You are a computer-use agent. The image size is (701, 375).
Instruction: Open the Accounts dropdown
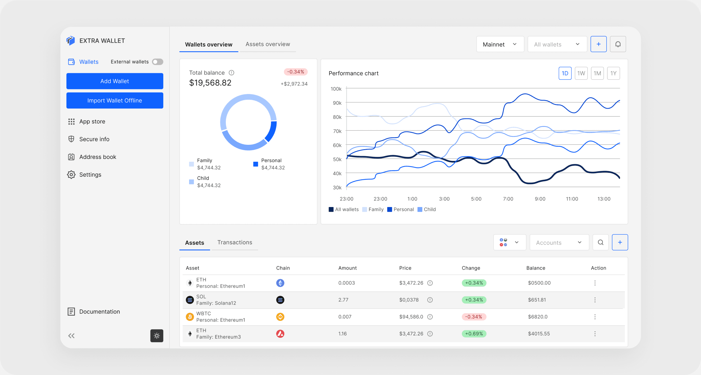(559, 242)
